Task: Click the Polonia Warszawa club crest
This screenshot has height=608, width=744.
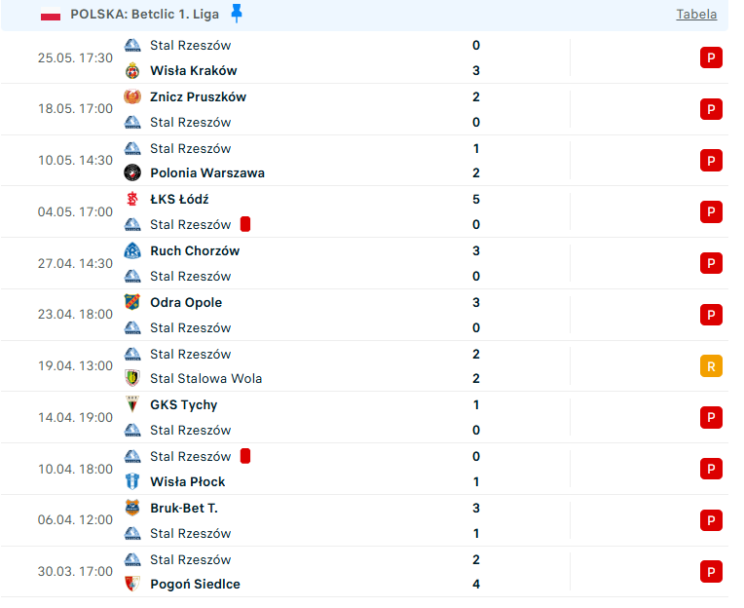Action: 132,172
